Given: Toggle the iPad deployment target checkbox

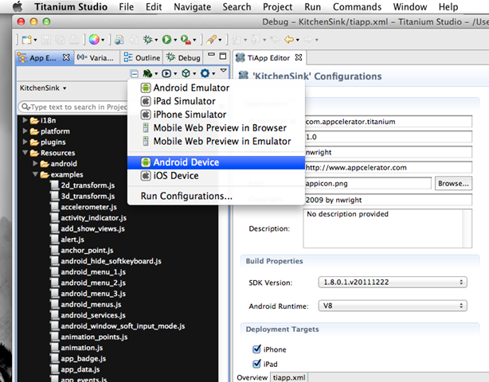Looking at the screenshot, I should click(x=257, y=364).
